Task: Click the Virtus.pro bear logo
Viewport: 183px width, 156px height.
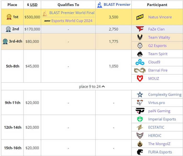Action: (140, 103)
